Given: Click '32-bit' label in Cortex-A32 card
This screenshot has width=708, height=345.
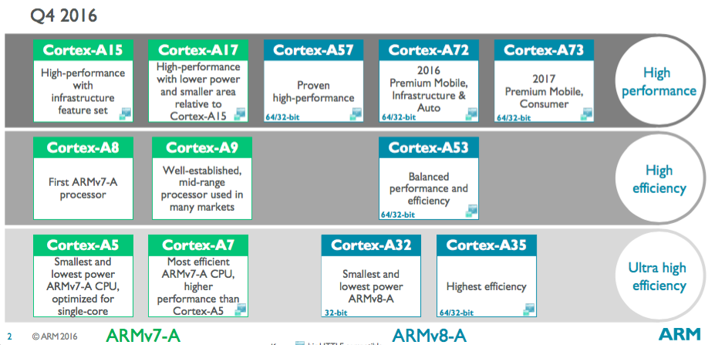Looking at the screenshot, I should coord(335,313).
